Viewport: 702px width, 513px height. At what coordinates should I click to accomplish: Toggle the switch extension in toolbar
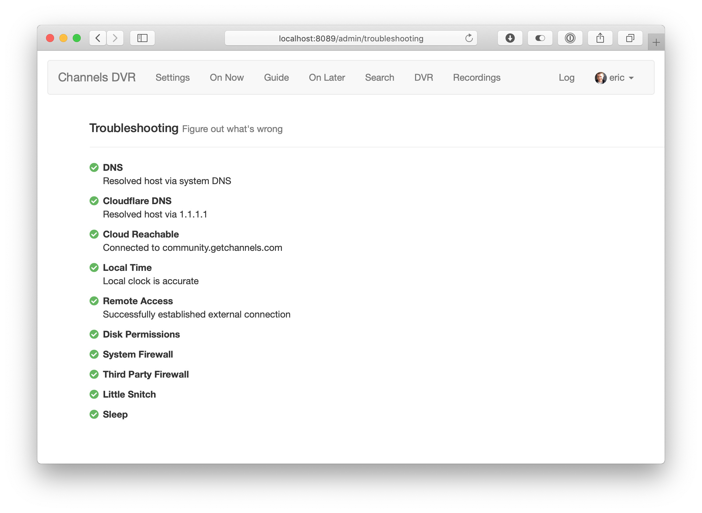540,38
